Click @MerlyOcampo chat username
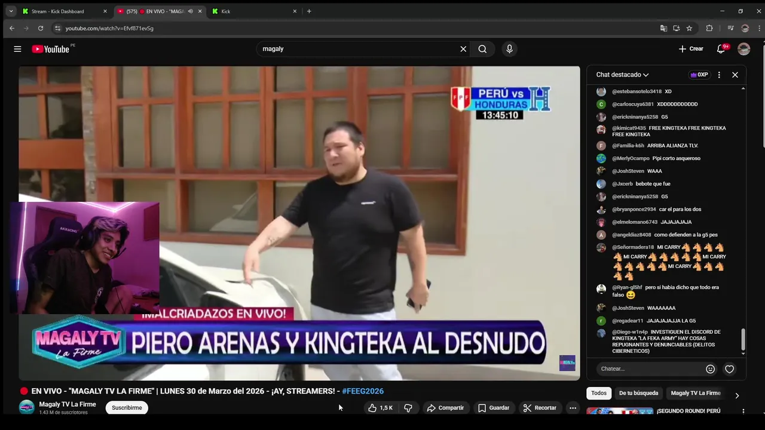The width and height of the screenshot is (765, 430). 631,158
